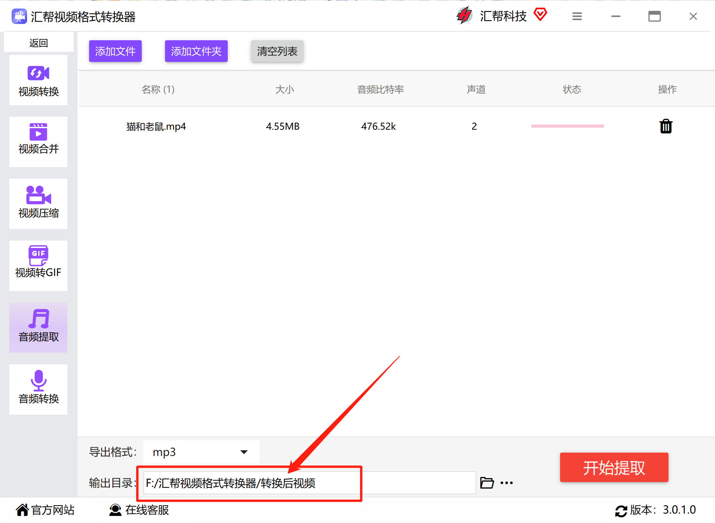Open the 视频转GIF module

pyautogui.click(x=38, y=266)
